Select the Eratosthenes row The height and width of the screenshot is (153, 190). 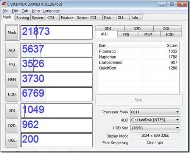[x=138, y=62]
